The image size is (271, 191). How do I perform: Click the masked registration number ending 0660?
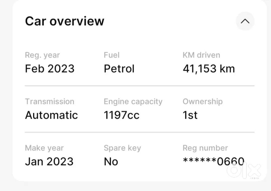214,161
